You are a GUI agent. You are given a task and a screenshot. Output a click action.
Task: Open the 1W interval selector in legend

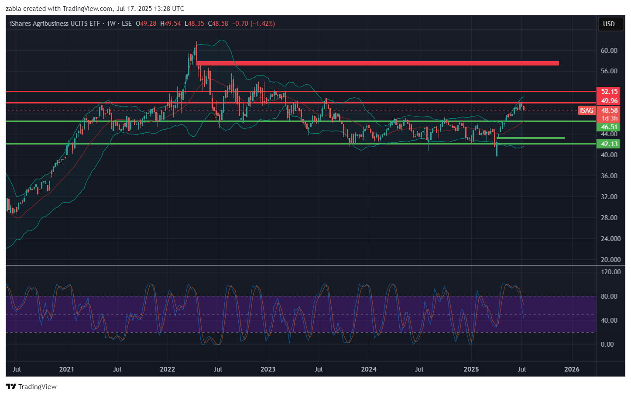[111, 24]
